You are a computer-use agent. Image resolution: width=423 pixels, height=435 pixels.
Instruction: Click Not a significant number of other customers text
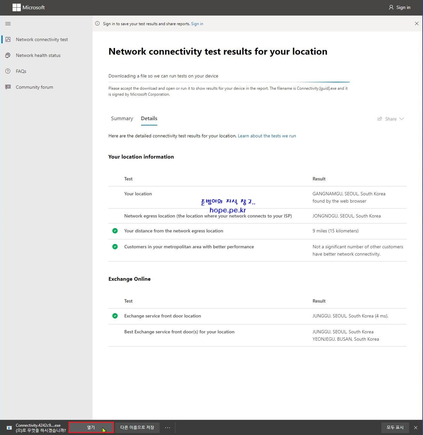(358, 250)
